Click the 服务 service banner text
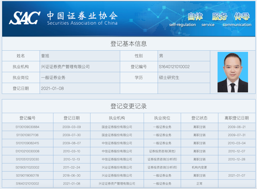The image size is (257, 189). [220, 17]
